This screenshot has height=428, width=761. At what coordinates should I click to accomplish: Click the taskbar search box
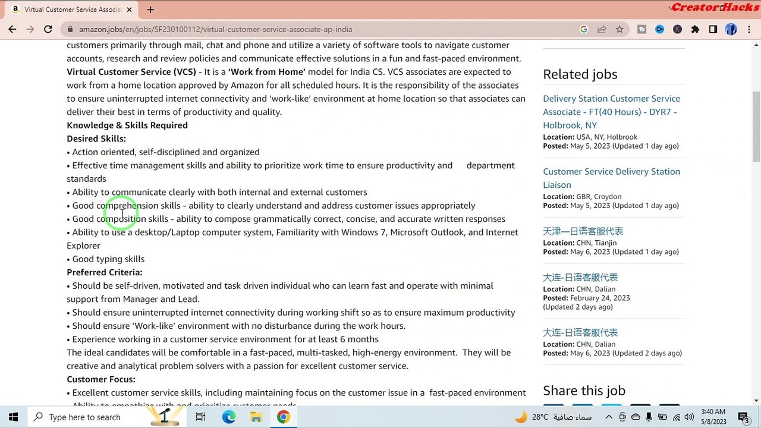pos(107,417)
